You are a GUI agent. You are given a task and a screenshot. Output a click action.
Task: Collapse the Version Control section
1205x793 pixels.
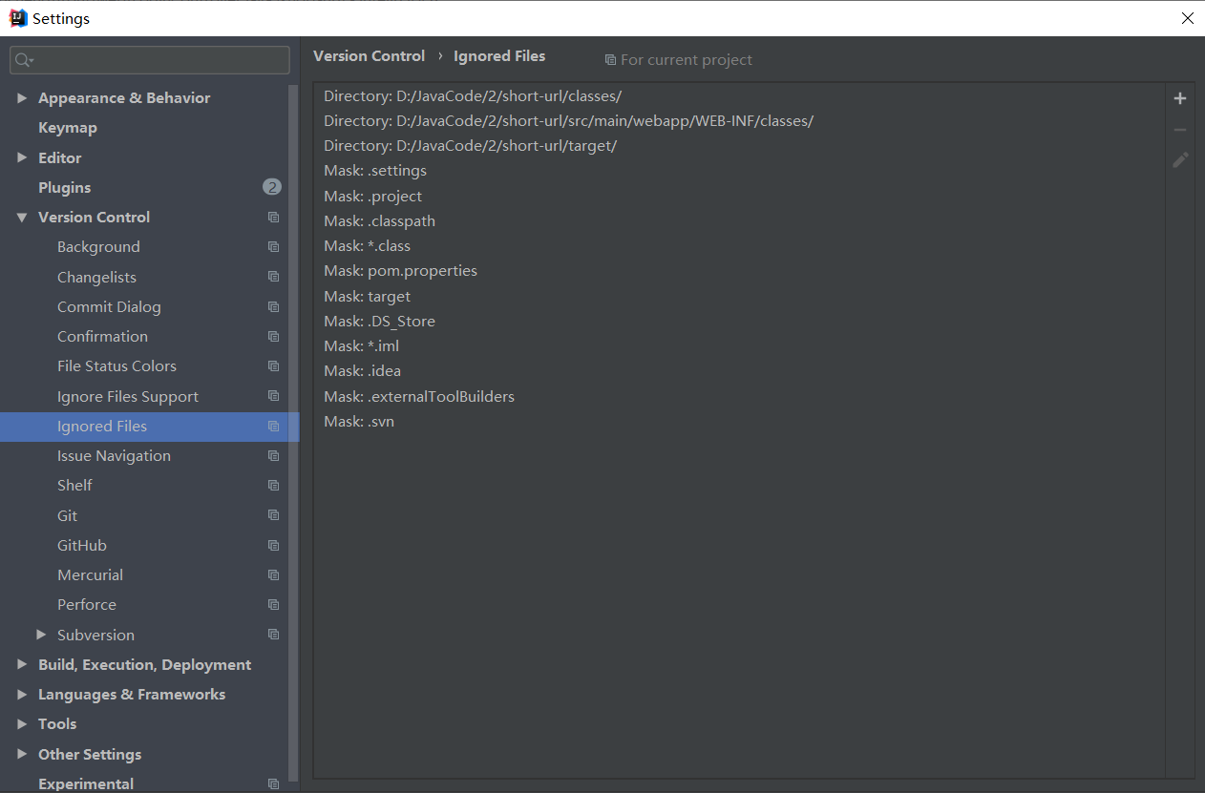(22, 218)
